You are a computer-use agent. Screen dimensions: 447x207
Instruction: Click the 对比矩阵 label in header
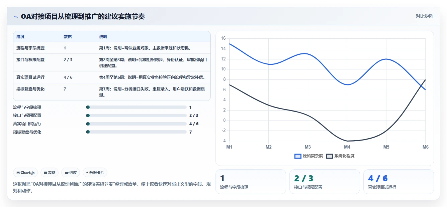pos(424,16)
